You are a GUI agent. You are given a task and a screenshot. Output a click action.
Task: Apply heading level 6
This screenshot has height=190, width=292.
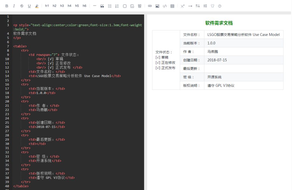pos(84,6)
